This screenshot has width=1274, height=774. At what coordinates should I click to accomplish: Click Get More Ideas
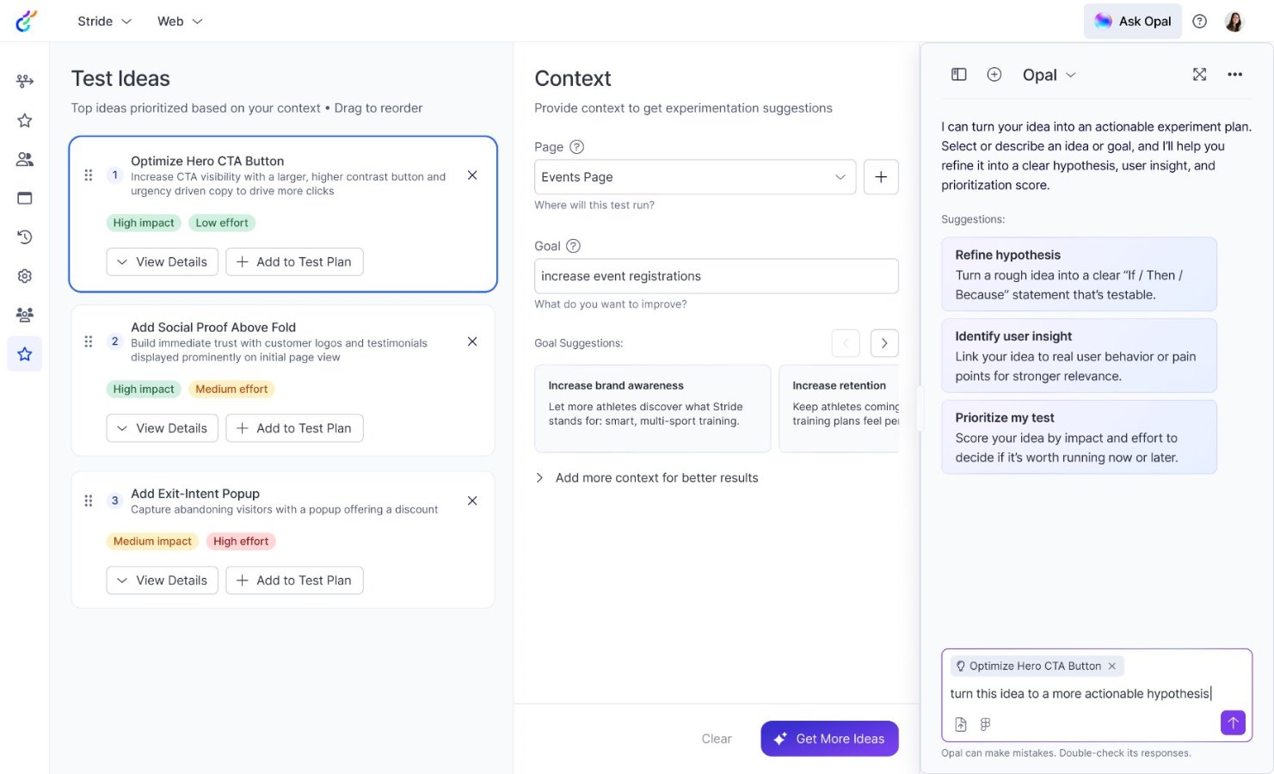(x=828, y=738)
